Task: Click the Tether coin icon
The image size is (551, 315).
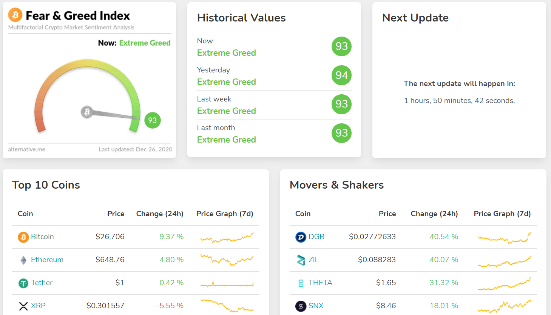Action: tap(23, 283)
